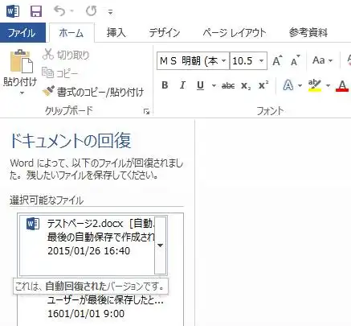Screen dimensions: 351x326
Task: Click the 2015/01/26 16:40 timestamp
Action: pyautogui.click(x=88, y=251)
